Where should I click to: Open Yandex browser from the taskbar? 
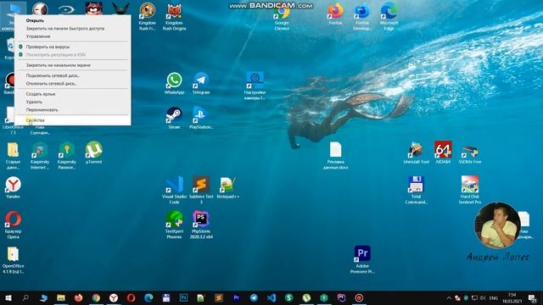pos(114,297)
